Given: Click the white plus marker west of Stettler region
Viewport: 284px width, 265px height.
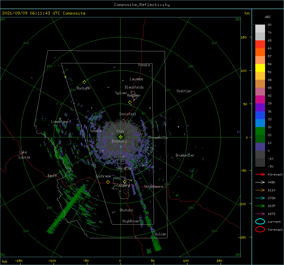Looking at the screenshot, I should point(178,127).
